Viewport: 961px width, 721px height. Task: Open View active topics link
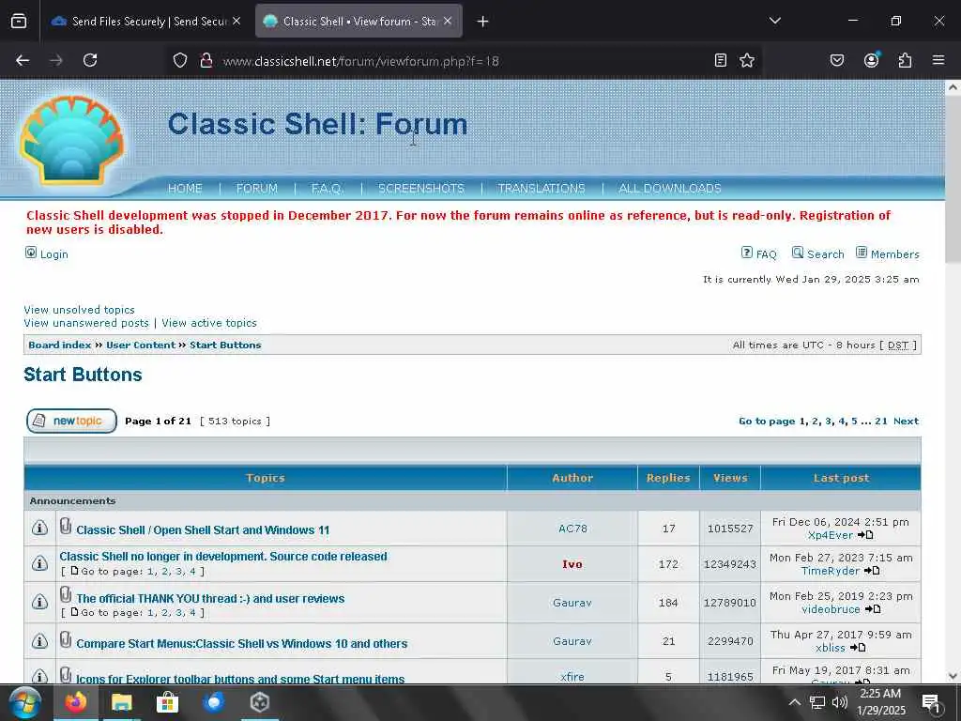pos(209,323)
